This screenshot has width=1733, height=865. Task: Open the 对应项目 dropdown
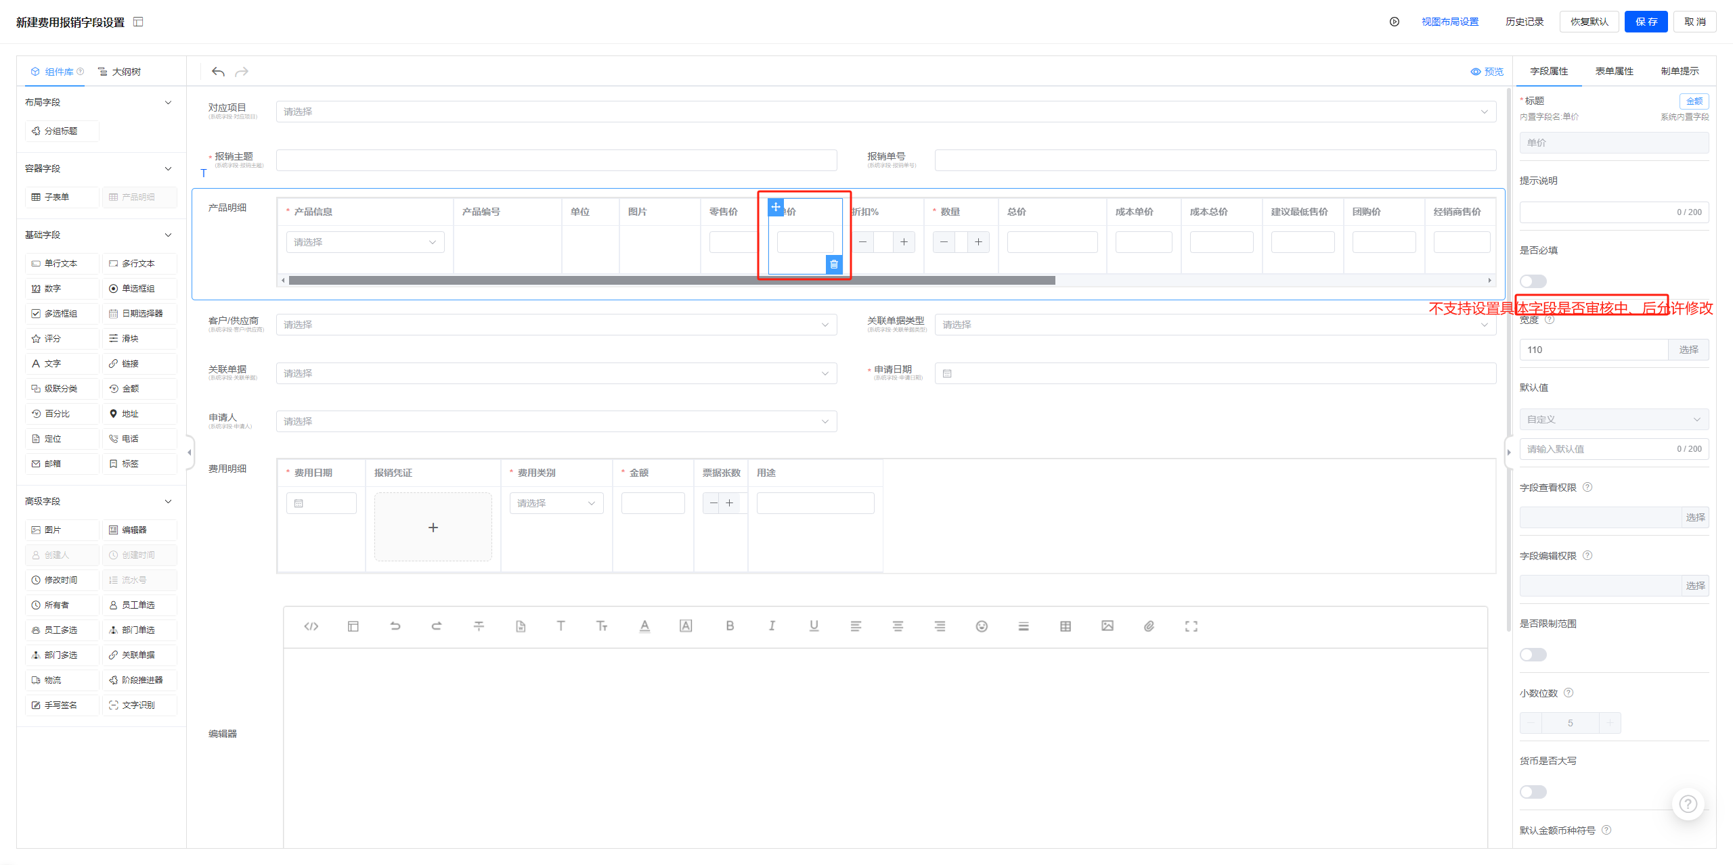[x=886, y=112]
